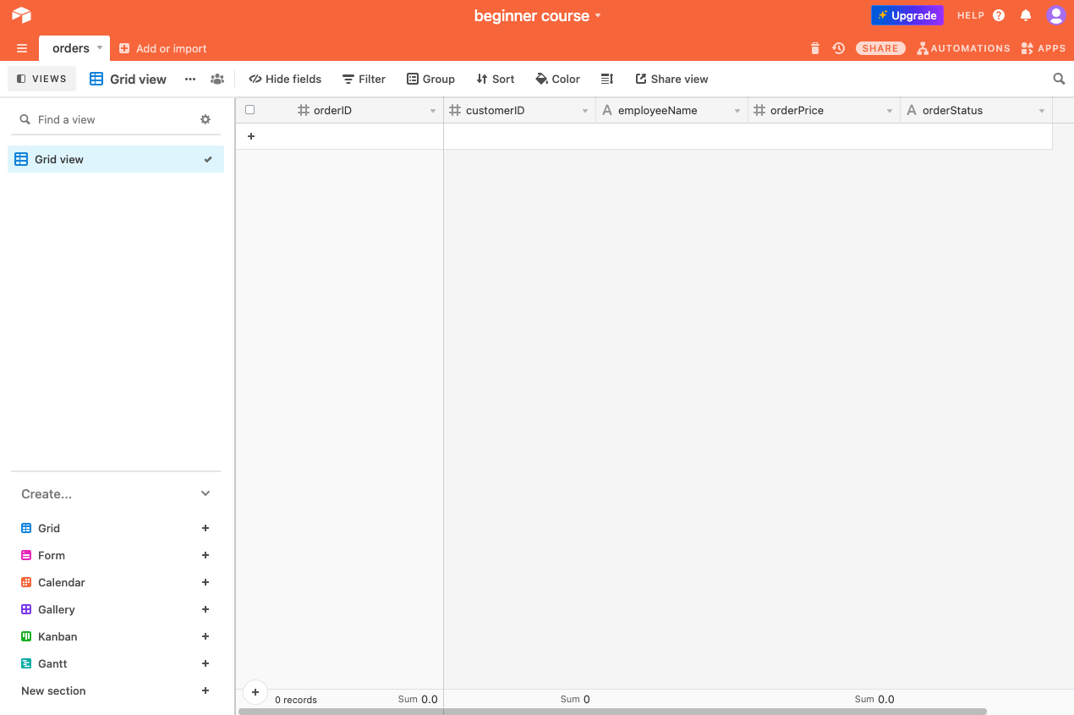This screenshot has height=715, width=1074.
Task: Click the Upgrade button
Action: 907,15
